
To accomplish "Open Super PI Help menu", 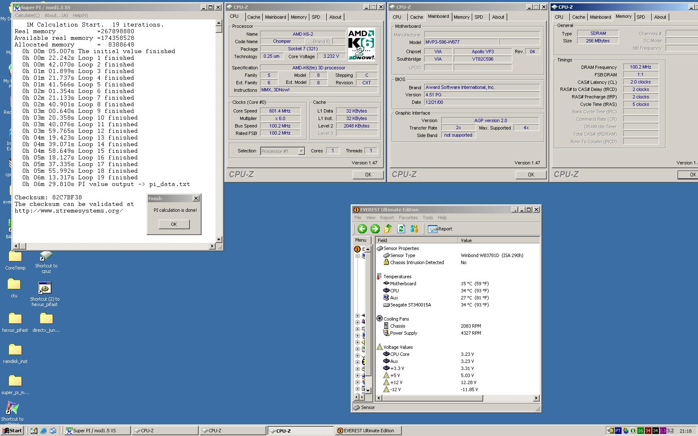I will (x=80, y=15).
